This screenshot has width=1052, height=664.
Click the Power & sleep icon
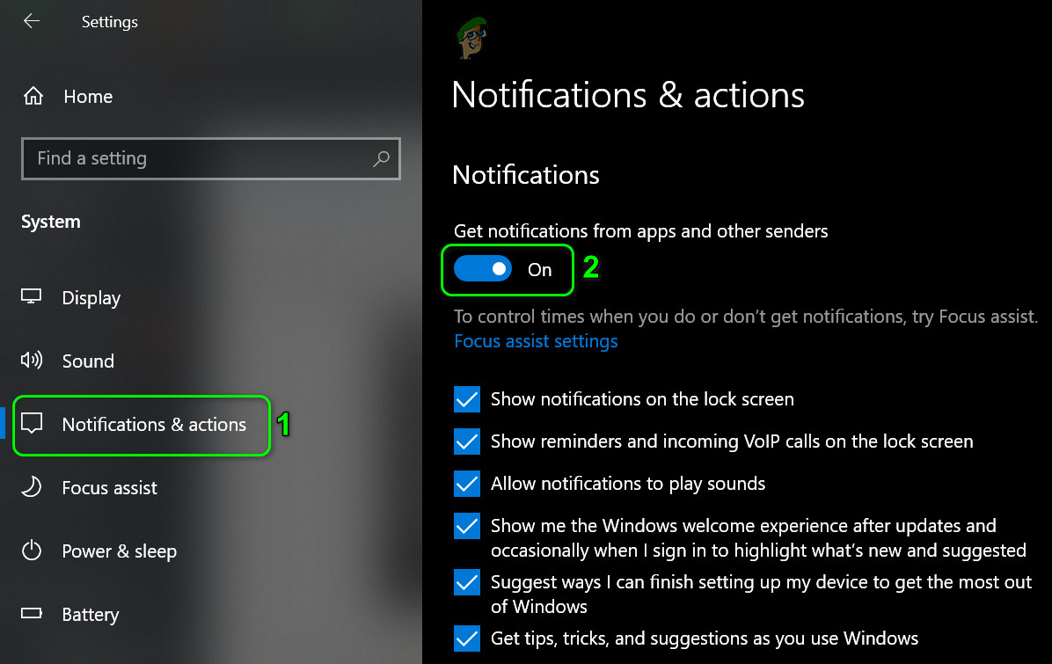(32, 551)
